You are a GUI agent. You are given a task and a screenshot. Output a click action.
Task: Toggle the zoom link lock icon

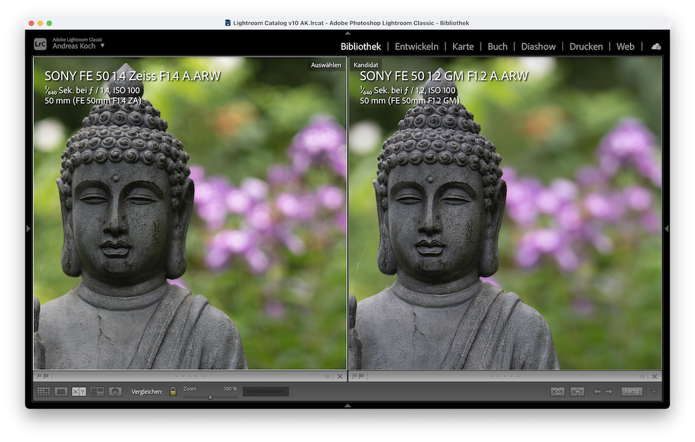[173, 391]
